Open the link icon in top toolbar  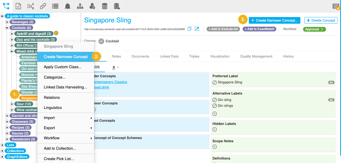(43, 6)
